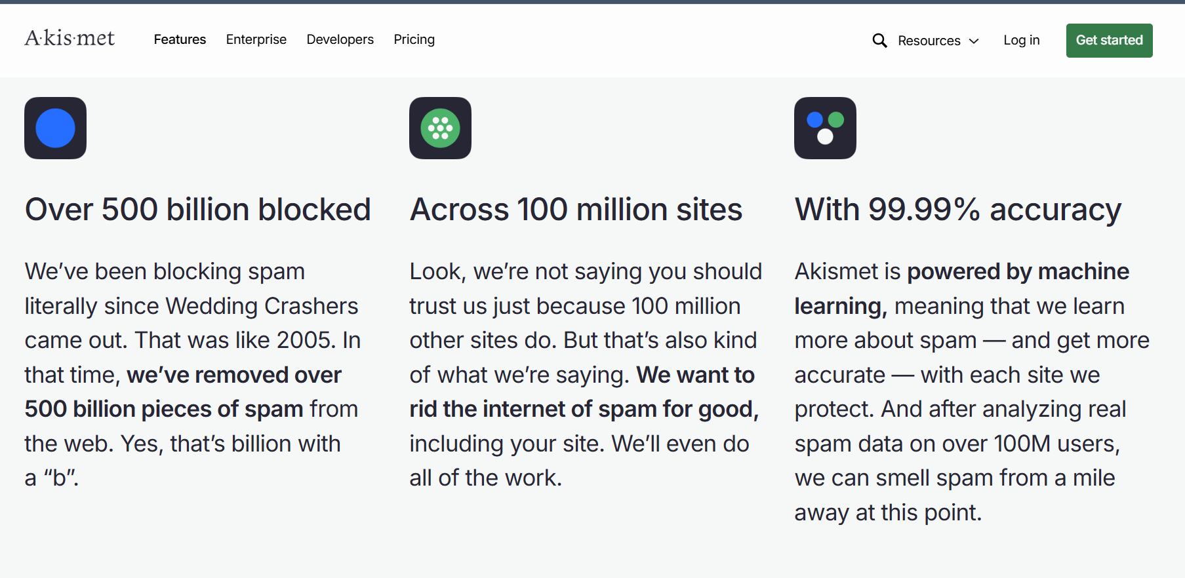This screenshot has height=578, width=1185.
Task: Click the Akismet logo
Action: pos(70,39)
